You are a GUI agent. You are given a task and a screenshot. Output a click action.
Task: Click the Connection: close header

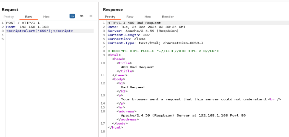(x=126, y=39)
